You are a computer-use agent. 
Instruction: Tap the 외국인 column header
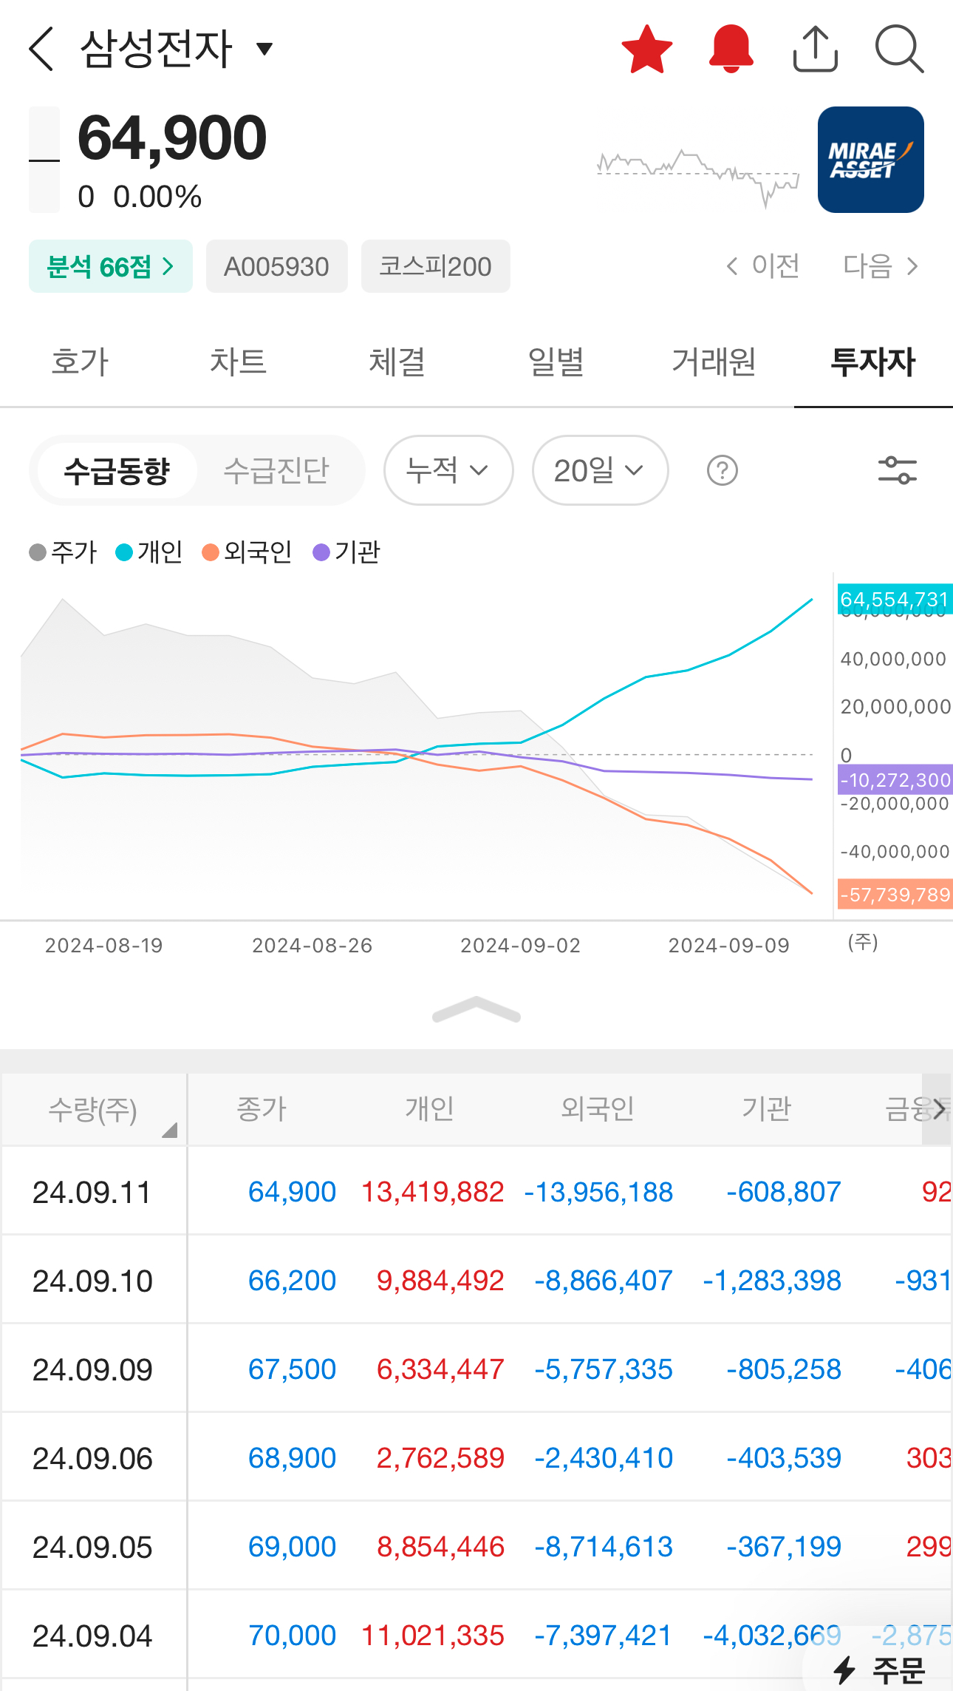pos(598,1109)
